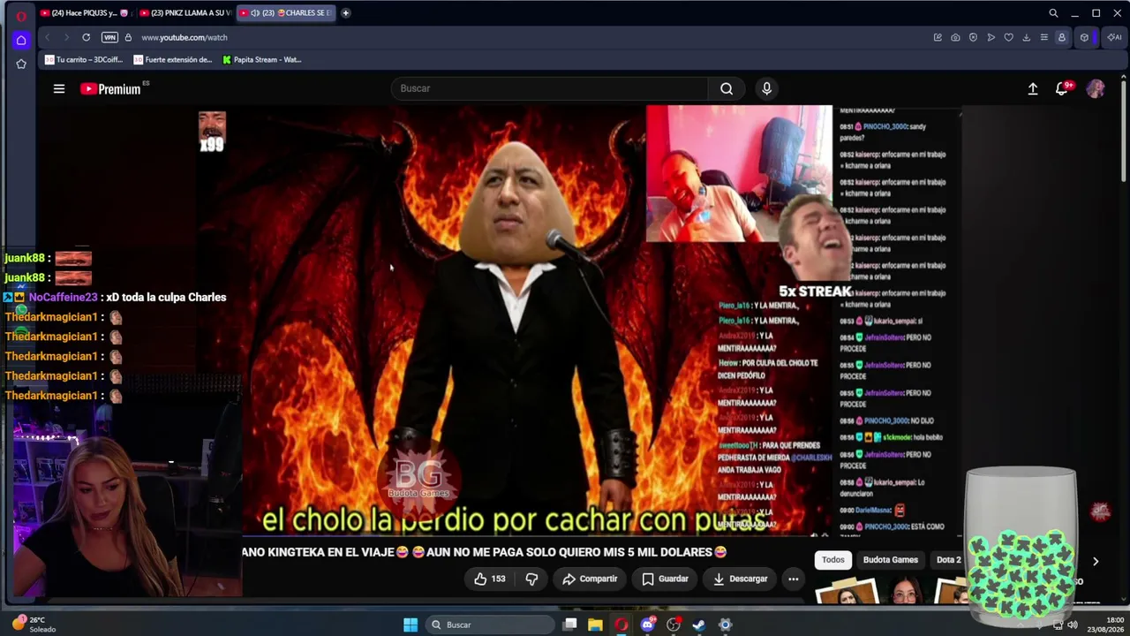Open more actions three-dot menu
This screenshot has width=1130, height=636.
[x=793, y=579]
